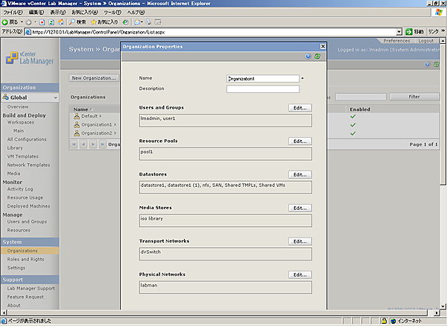Image resolution: width=447 pixels, height=326 pixels.
Task: Click the Enabled checkmark in the third row
Action: point(352,132)
